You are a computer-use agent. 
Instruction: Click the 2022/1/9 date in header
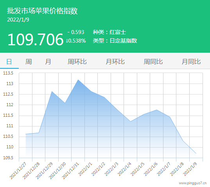click(18, 20)
